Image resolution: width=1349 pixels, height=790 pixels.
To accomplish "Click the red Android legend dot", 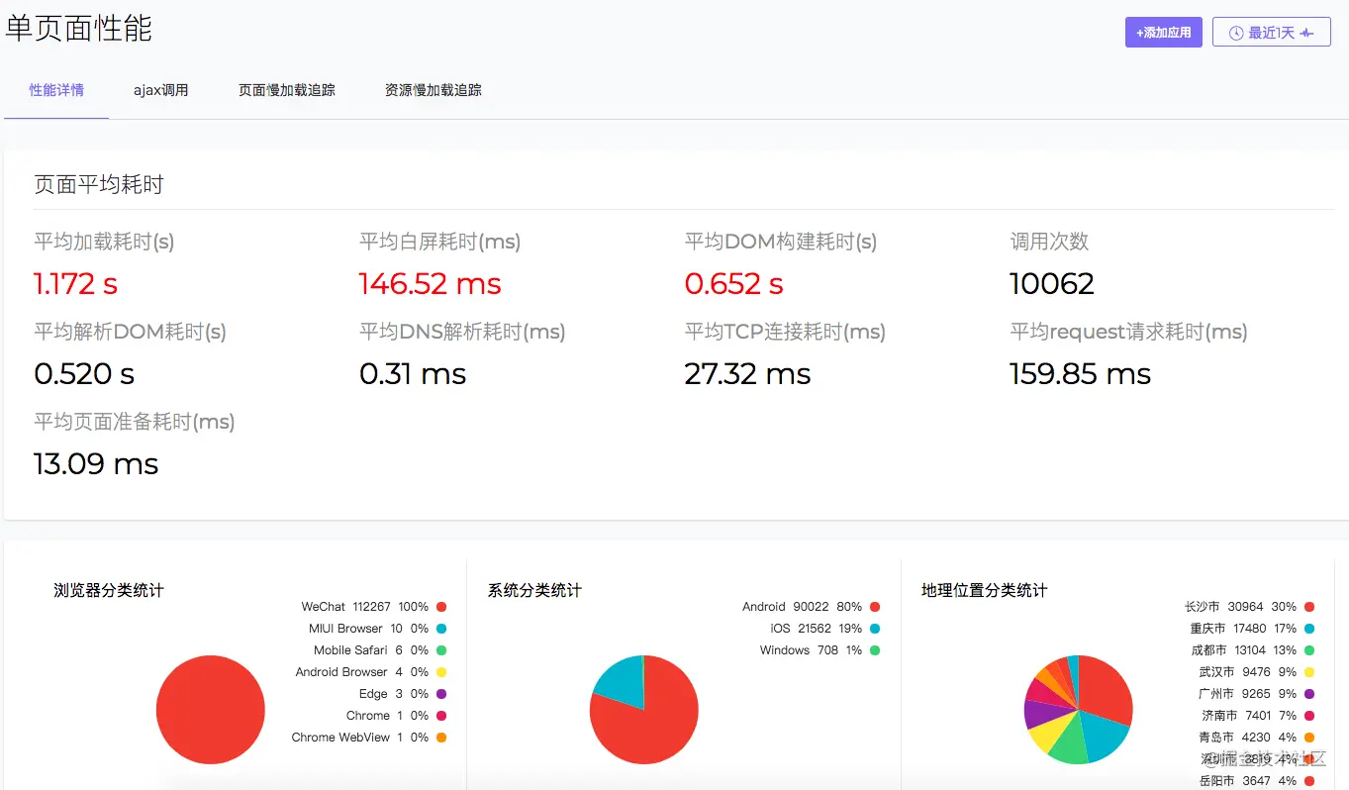I will point(875,607).
